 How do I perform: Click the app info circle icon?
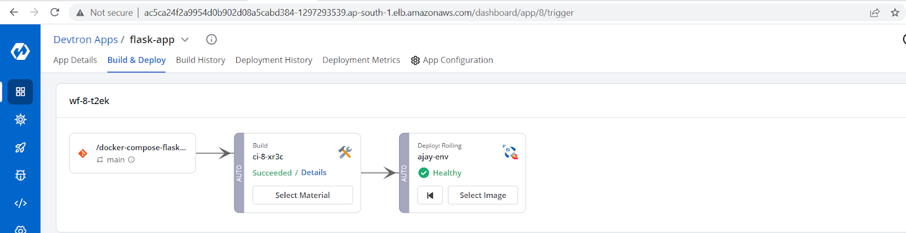coord(211,39)
